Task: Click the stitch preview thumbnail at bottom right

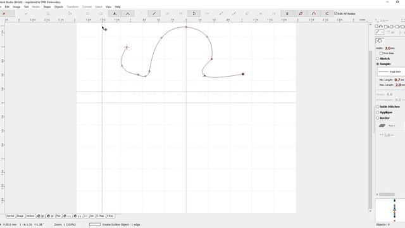Action: pyautogui.click(x=390, y=210)
